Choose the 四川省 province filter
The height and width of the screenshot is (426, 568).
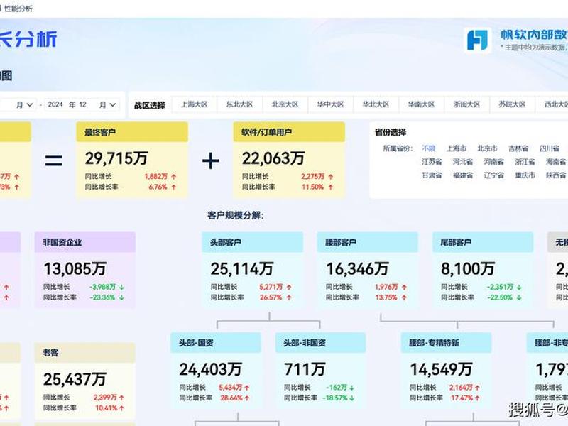point(549,148)
